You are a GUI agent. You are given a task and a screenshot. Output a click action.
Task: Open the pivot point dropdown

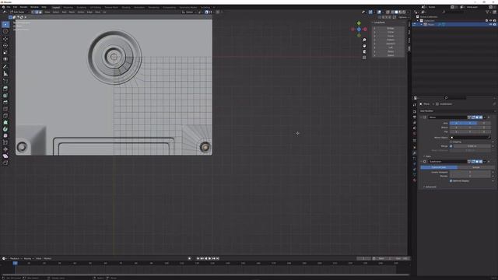coord(200,12)
